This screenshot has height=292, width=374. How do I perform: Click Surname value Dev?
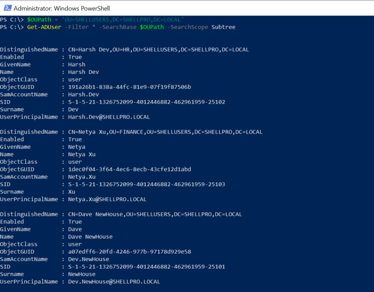73,109
